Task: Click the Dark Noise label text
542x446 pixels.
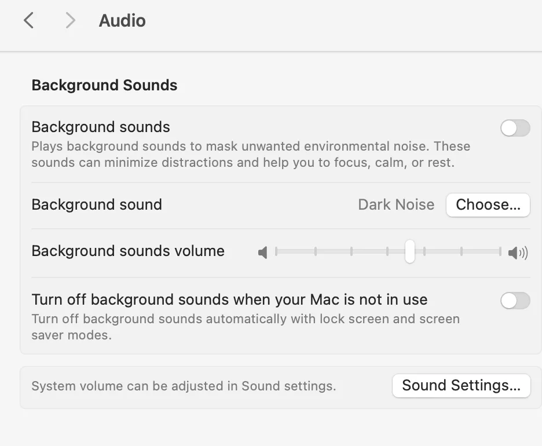Action: pyautogui.click(x=396, y=204)
